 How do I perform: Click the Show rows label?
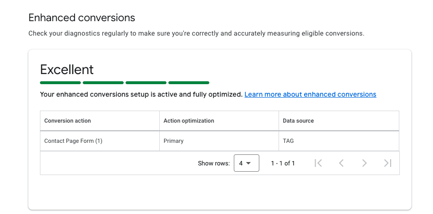214,163
